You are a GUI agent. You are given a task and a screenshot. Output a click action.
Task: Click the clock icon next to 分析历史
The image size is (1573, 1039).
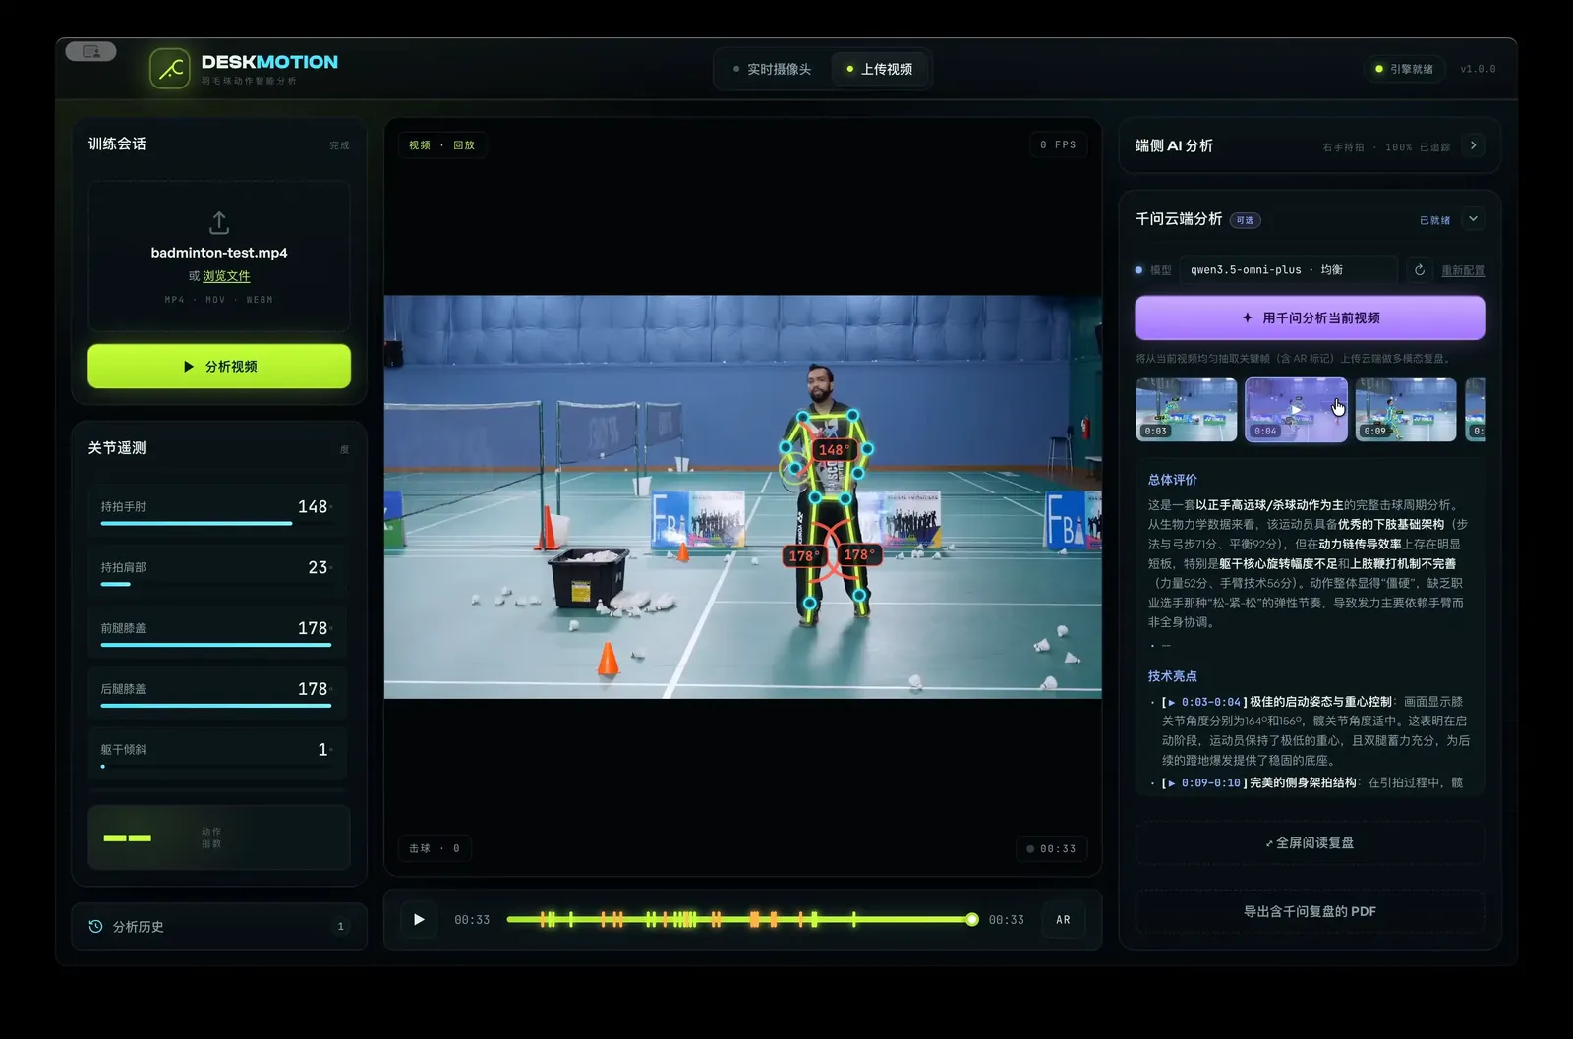click(x=95, y=926)
